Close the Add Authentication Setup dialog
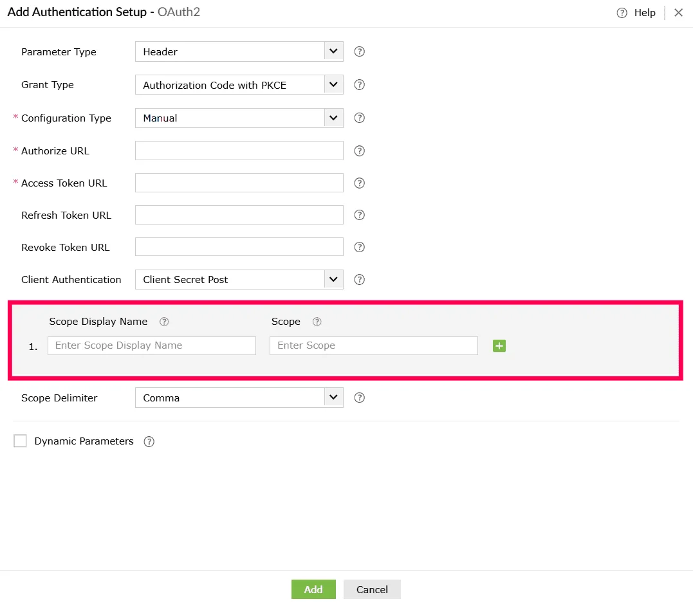 [678, 13]
